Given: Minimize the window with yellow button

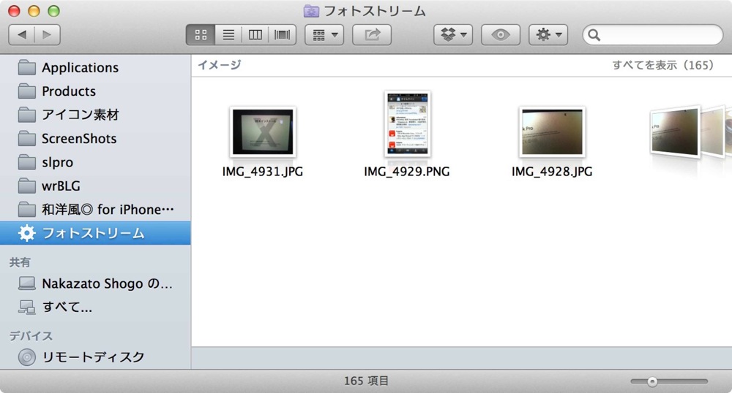Looking at the screenshot, I should [34, 11].
